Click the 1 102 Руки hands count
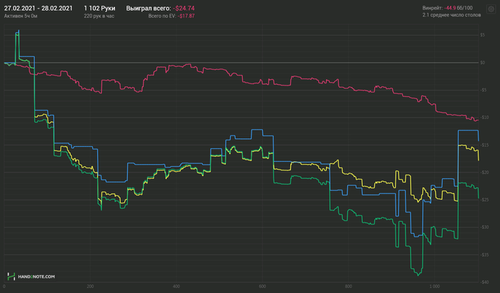500x293 pixels. [99, 9]
